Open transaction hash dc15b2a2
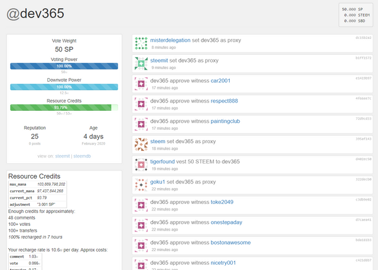Screen dimensions: 378x270 tap(363, 38)
